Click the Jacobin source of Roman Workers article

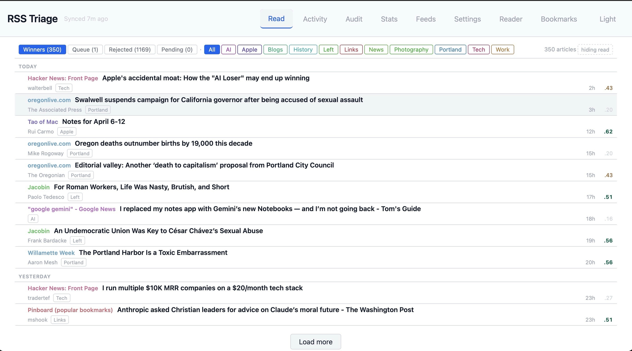coord(39,187)
